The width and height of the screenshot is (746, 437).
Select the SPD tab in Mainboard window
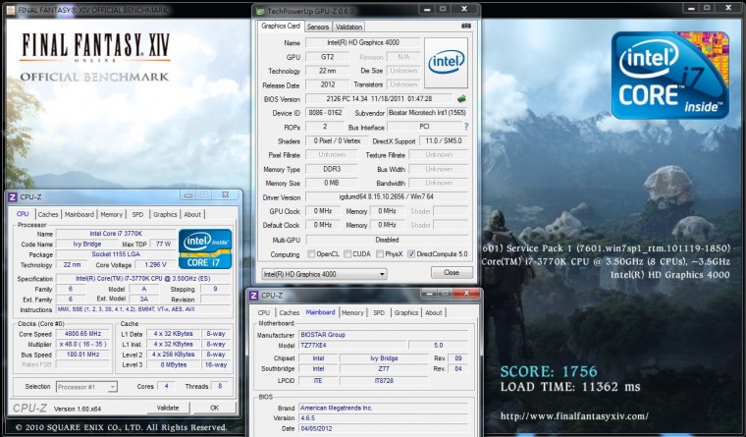379,312
